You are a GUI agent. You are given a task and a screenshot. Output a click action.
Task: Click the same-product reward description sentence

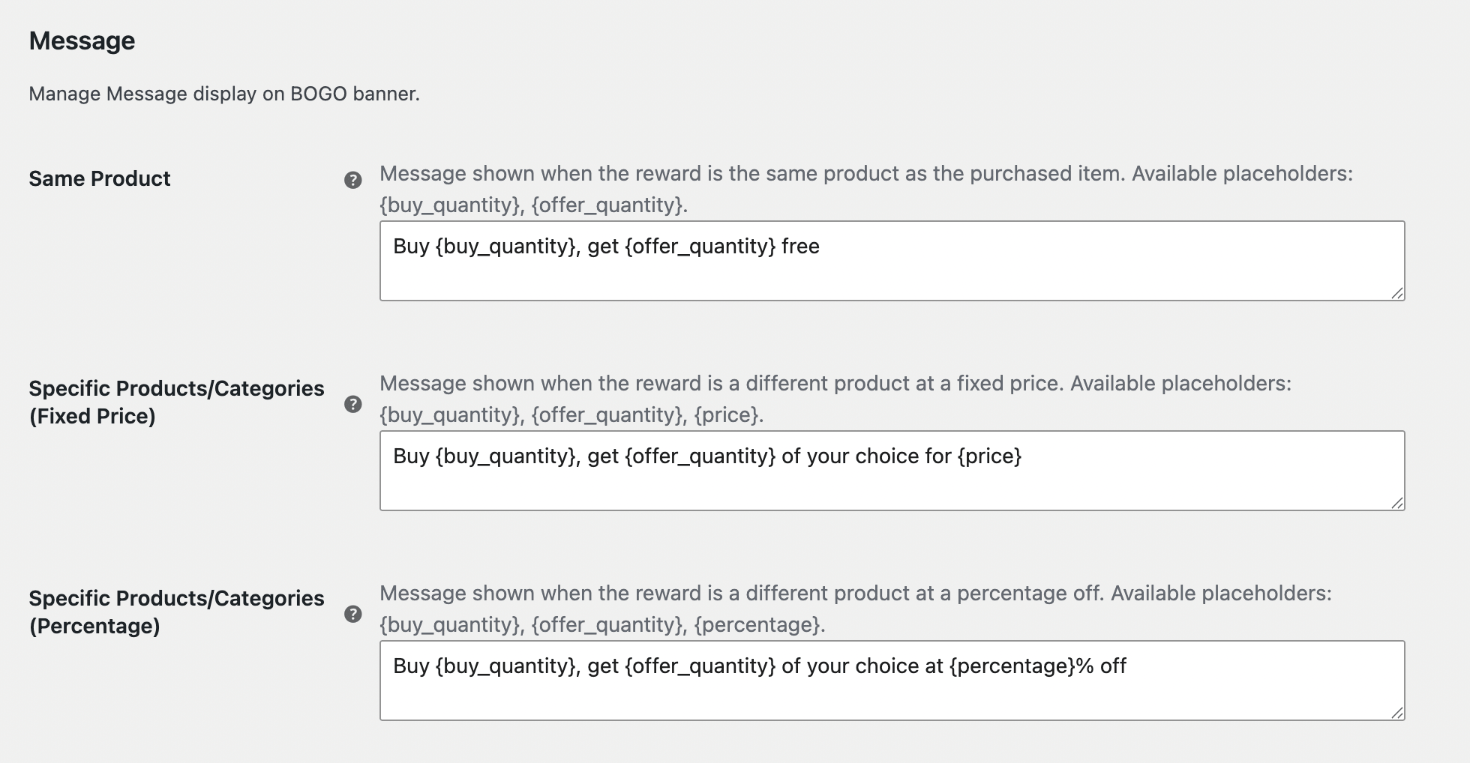[x=752, y=174]
